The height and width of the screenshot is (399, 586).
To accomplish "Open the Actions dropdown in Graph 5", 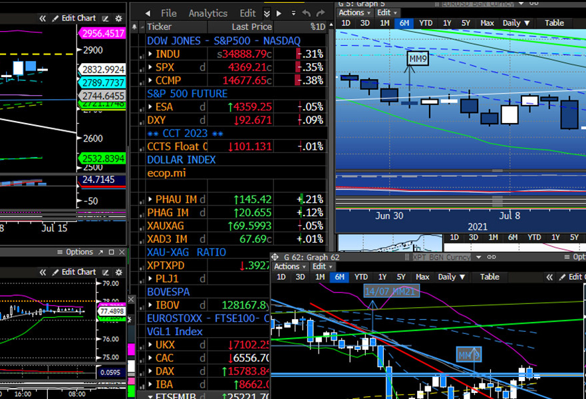I will click(x=354, y=13).
